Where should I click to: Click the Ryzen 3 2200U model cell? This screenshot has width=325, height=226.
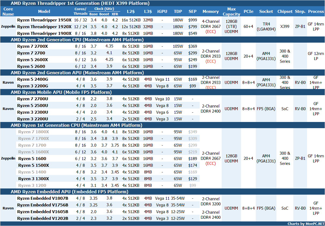pos(32,119)
